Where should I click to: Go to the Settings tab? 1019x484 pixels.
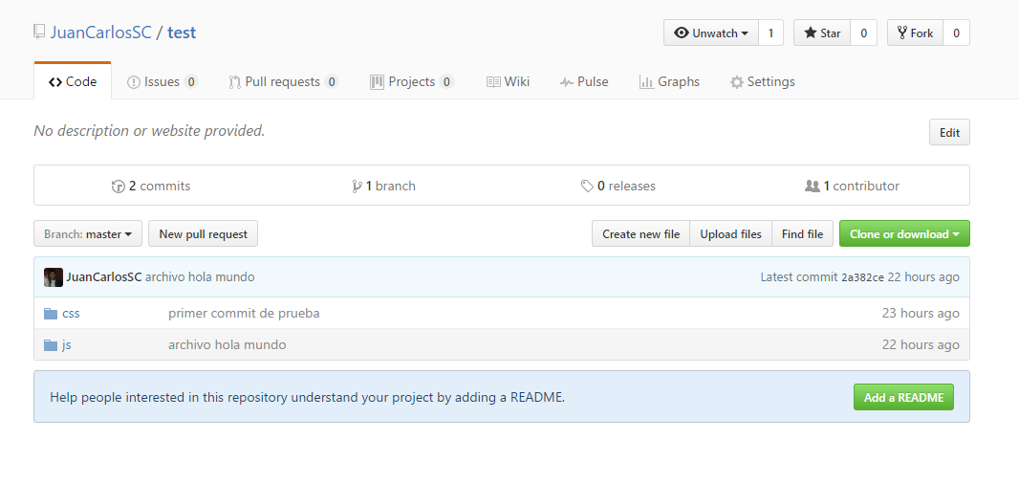pyautogui.click(x=763, y=82)
